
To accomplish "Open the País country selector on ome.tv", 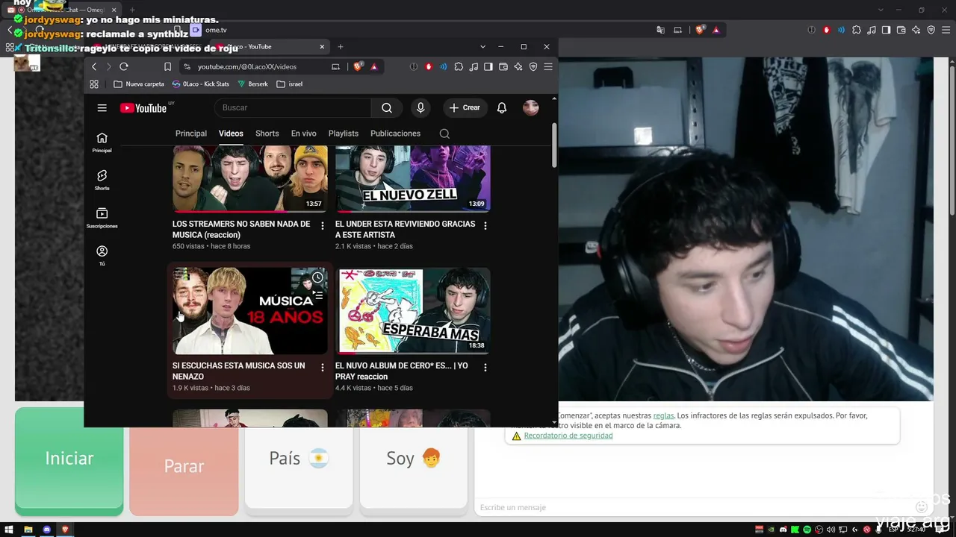I will pyautogui.click(x=299, y=458).
